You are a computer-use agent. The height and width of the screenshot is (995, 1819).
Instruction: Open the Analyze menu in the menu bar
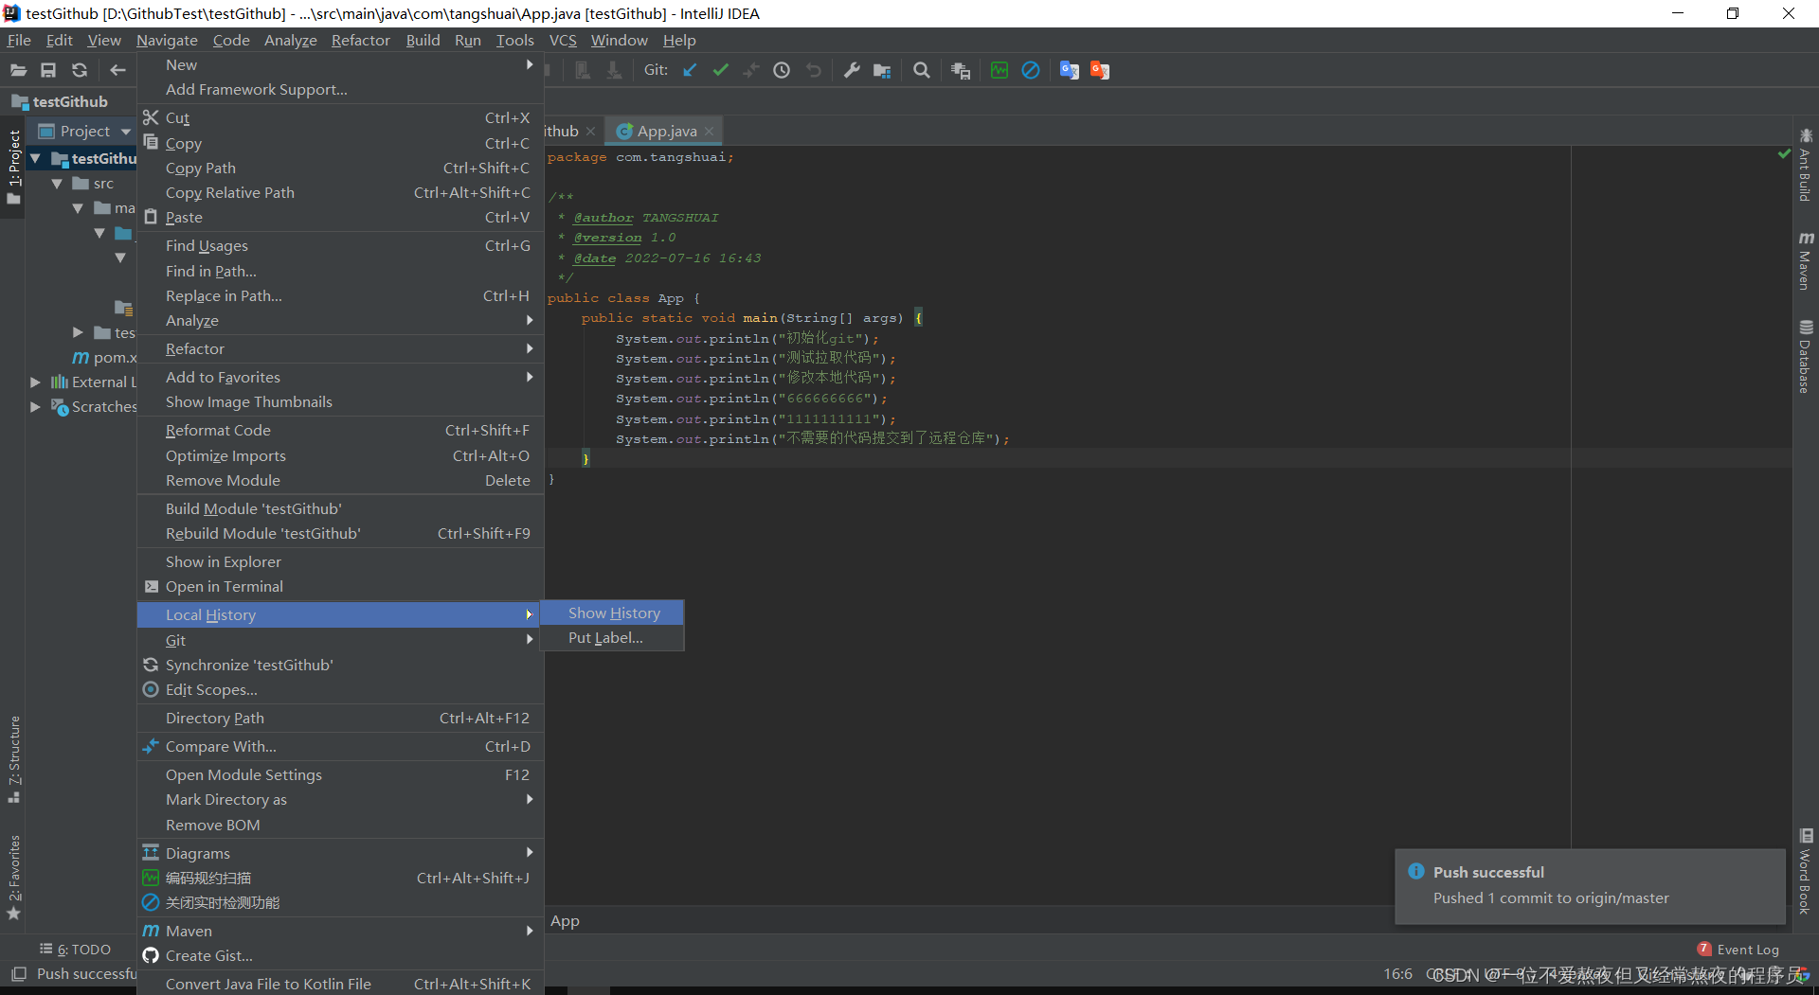pyautogui.click(x=290, y=40)
